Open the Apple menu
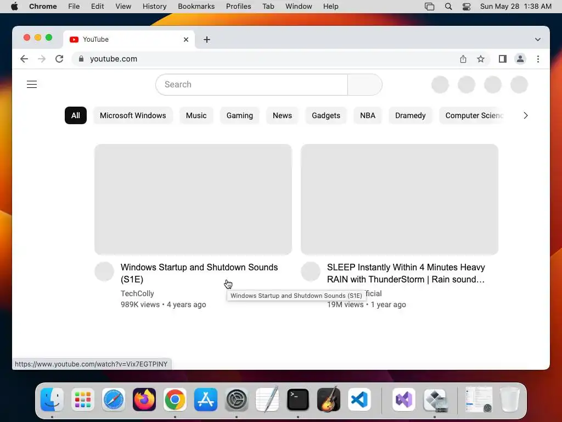 14,7
